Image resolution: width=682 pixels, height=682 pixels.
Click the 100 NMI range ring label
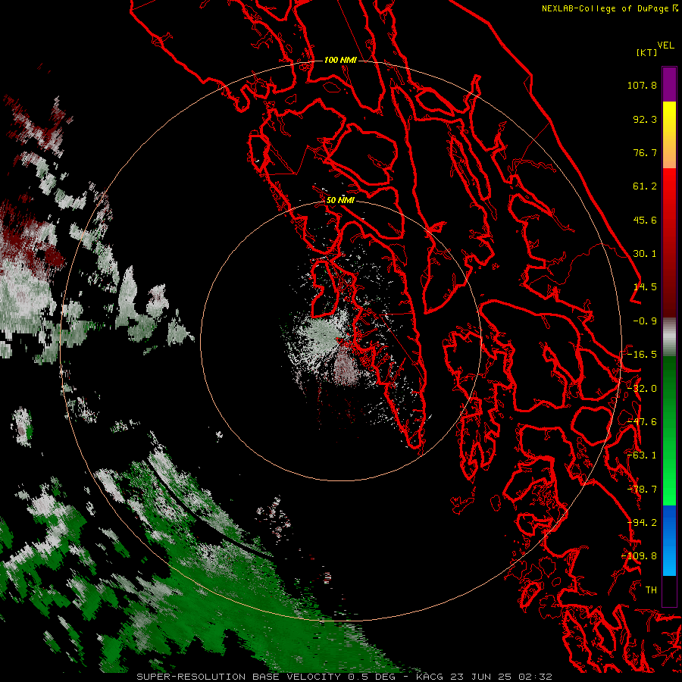(340, 60)
